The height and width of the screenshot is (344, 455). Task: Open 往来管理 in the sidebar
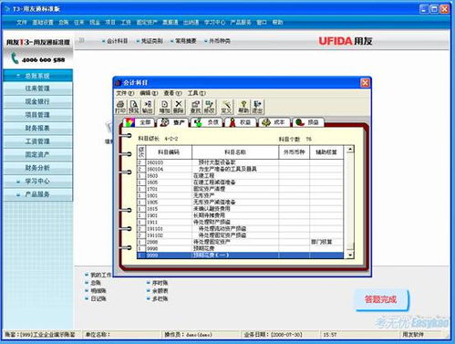(37, 89)
